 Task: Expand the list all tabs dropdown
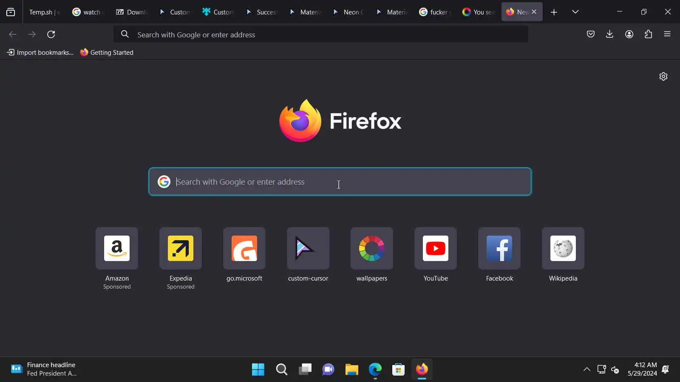575,12
